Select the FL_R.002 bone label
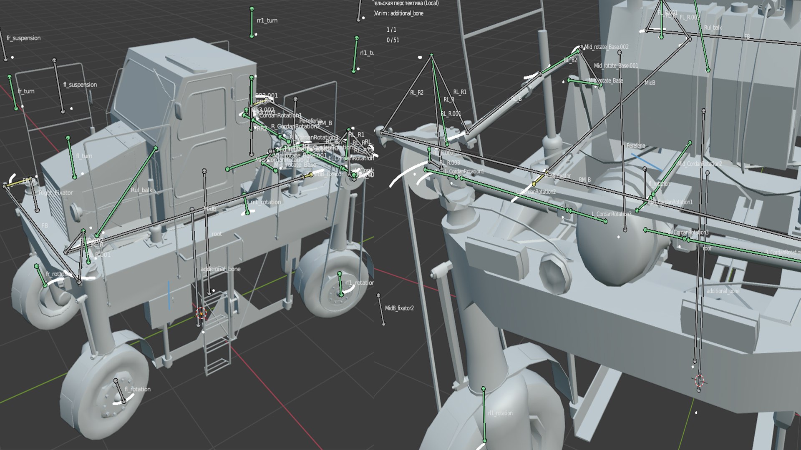 pyautogui.click(x=690, y=17)
